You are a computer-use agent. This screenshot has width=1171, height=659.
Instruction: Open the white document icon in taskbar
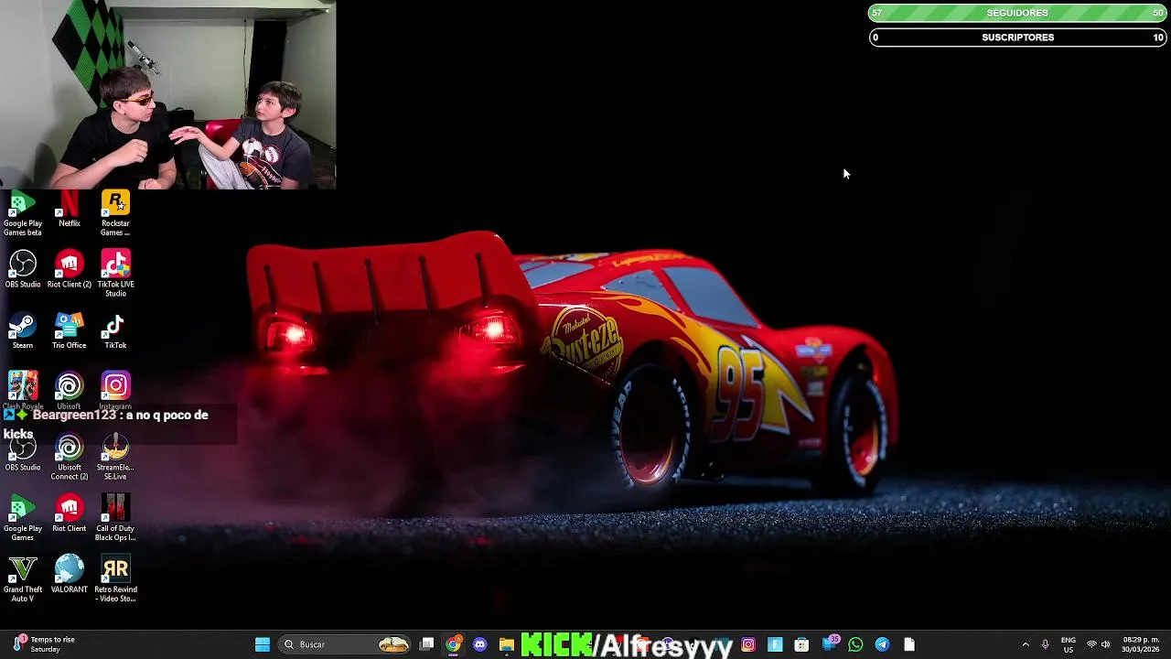tap(908, 644)
